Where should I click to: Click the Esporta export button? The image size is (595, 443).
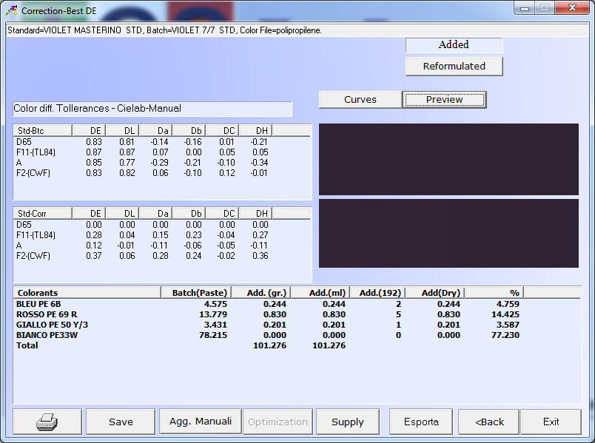tap(421, 422)
